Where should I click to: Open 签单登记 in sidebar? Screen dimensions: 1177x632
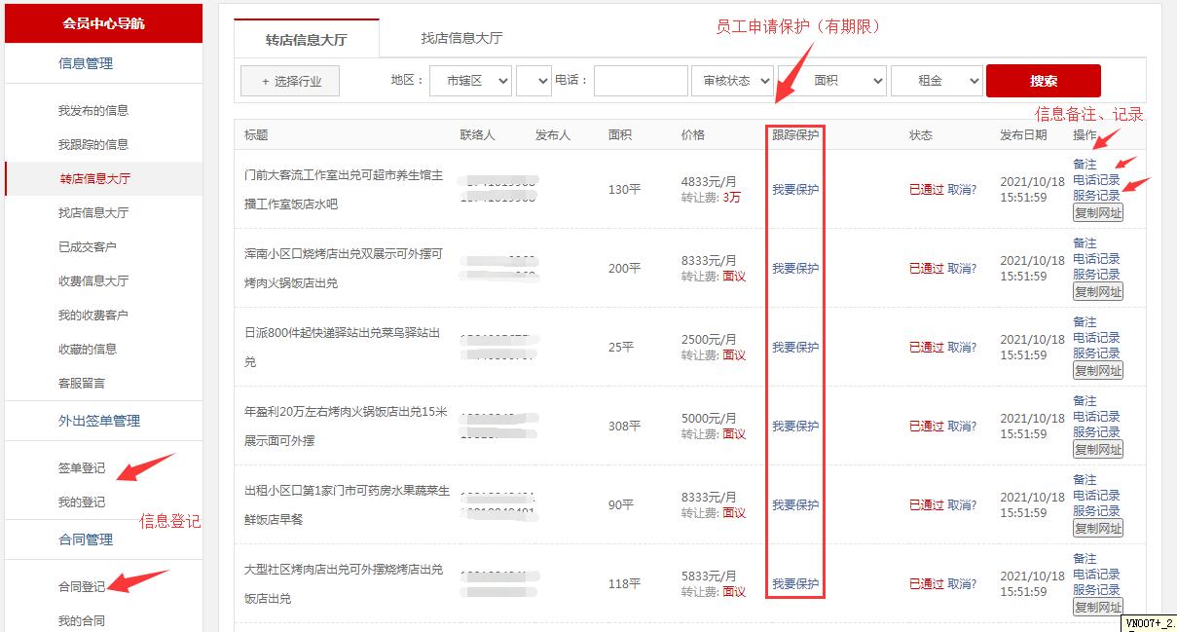click(82, 468)
